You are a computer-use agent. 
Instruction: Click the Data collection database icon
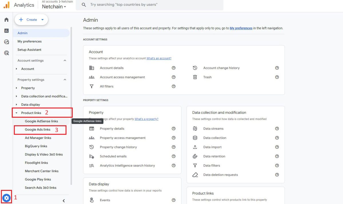[x=195, y=138]
